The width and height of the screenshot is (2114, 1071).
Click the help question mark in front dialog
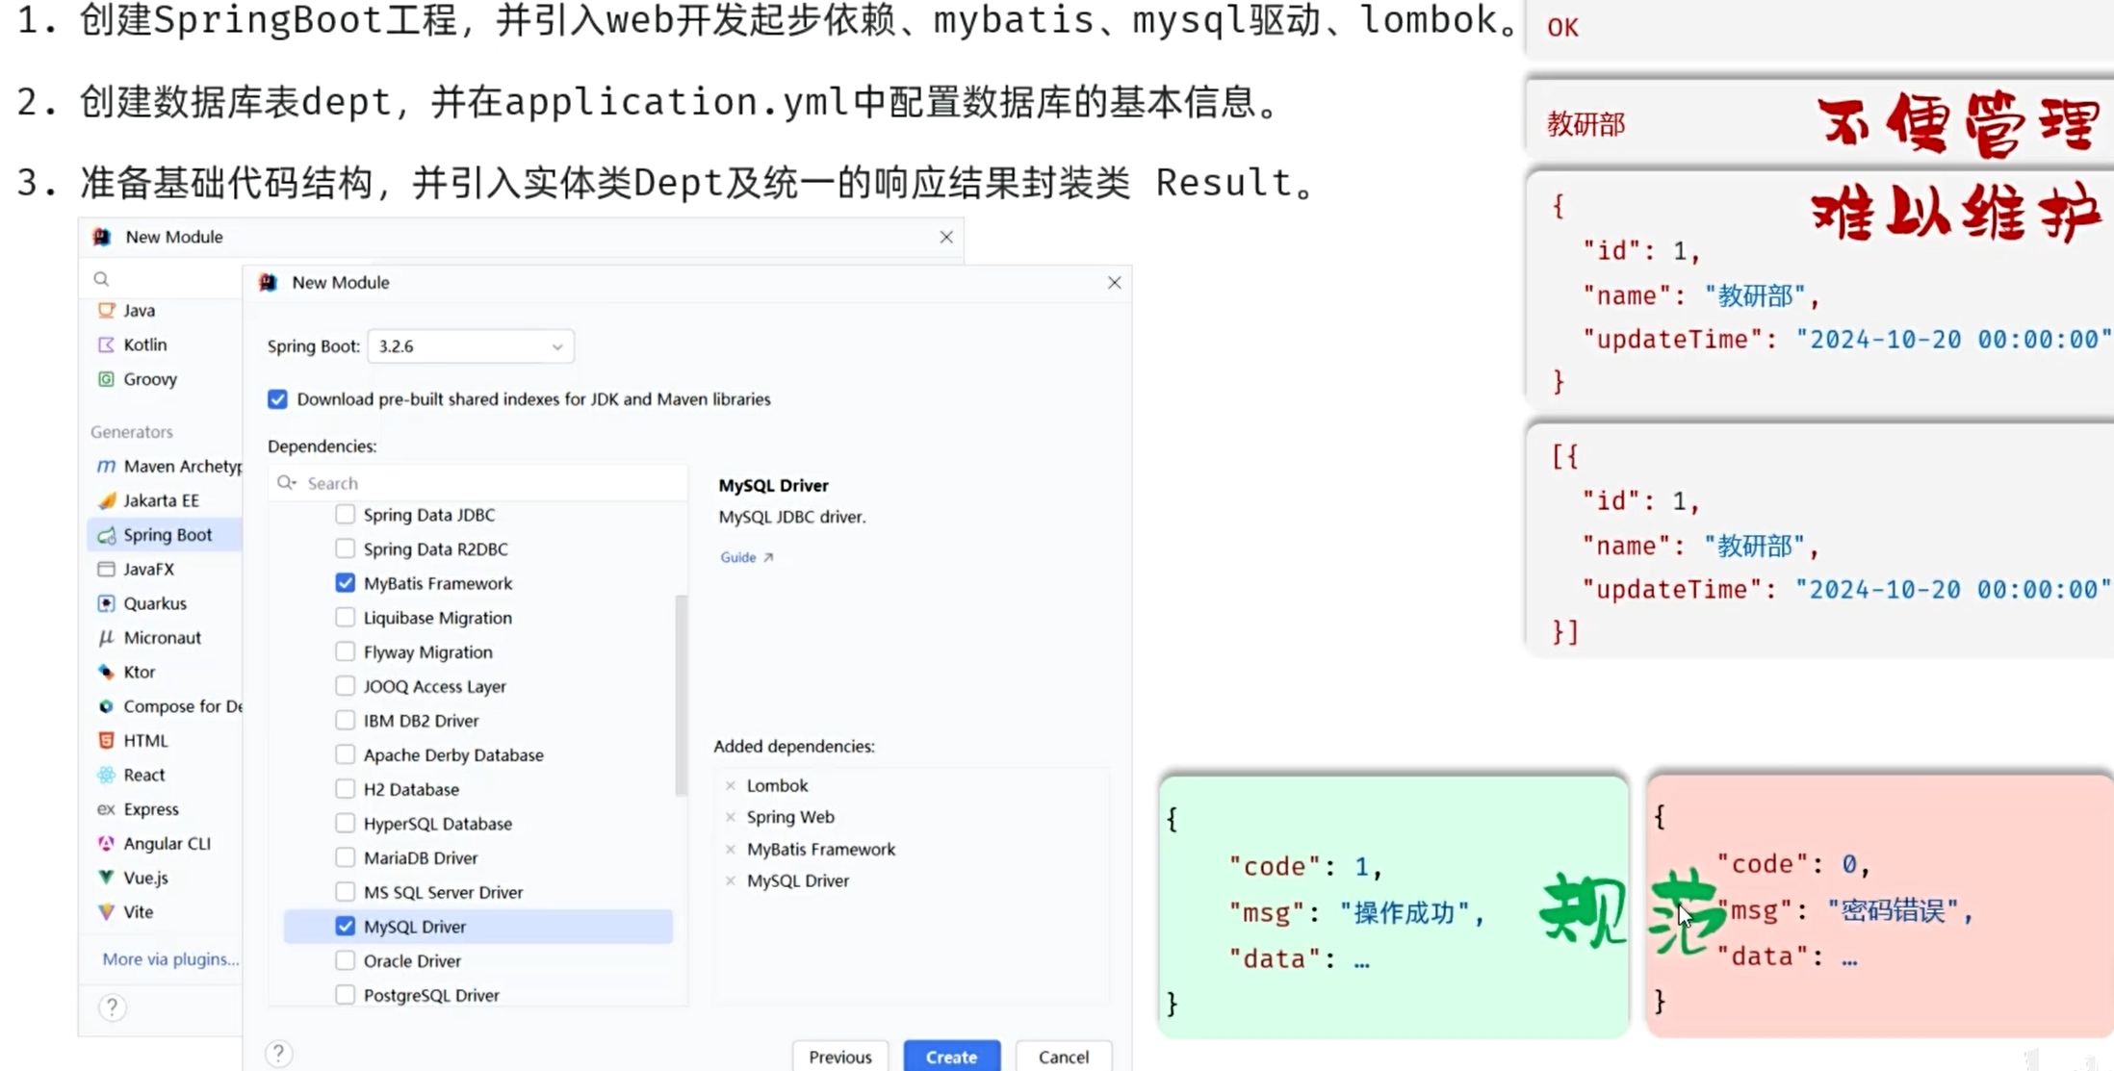[x=278, y=1054]
